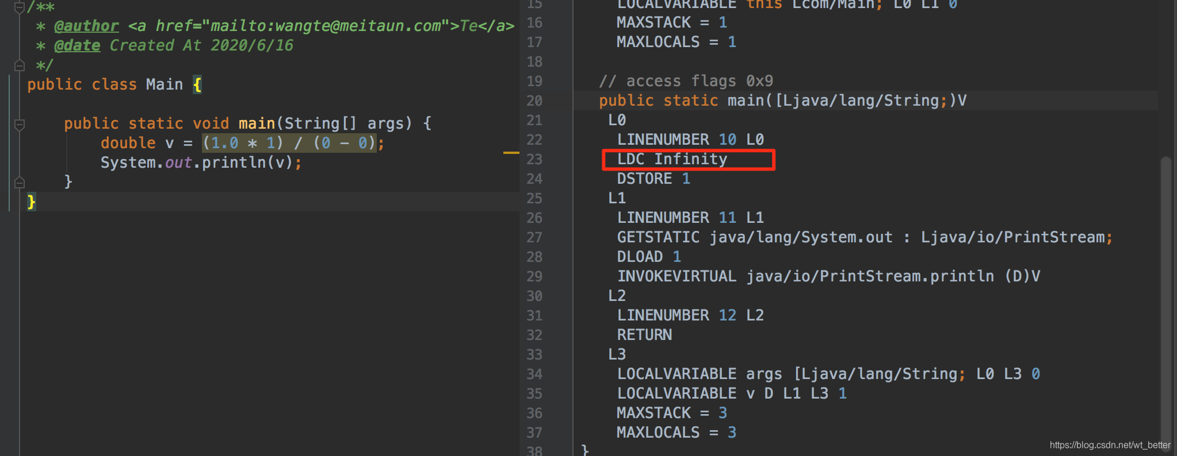Image resolution: width=1177 pixels, height=456 pixels.
Task: Collapse the Javadoc comment fold marker
Action: [19, 7]
